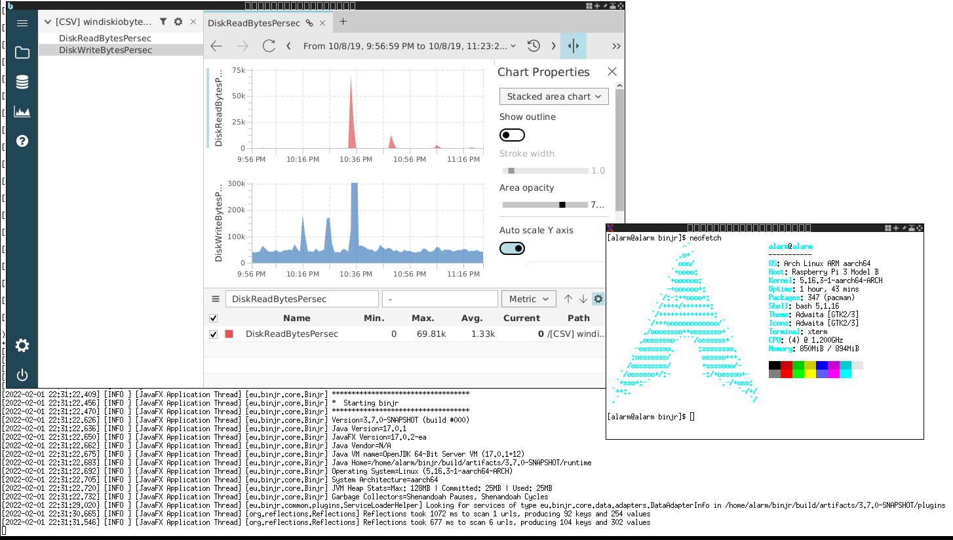Collapse the [CSV] windiskiobyte source expander
This screenshot has width=953, height=540.
47,22
